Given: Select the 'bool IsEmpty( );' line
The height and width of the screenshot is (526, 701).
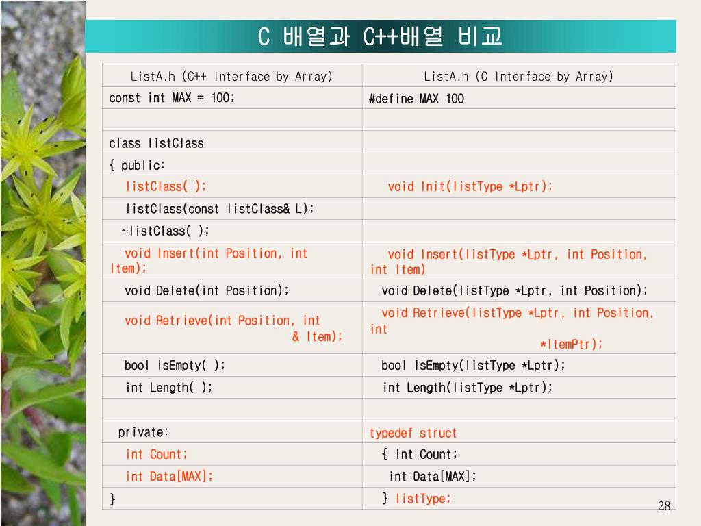Looking at the screenshot, I should pyautogui.click(x=175, y=366).
